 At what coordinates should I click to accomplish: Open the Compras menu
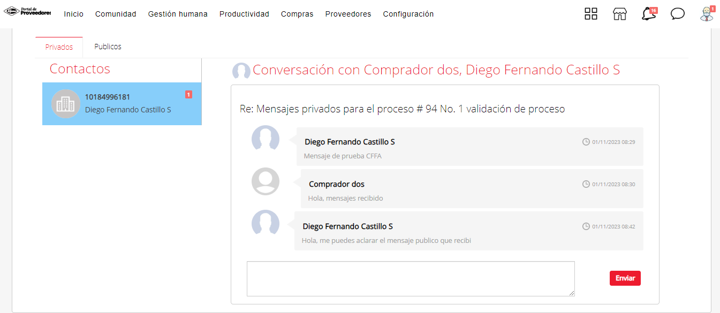pos(297,14)
